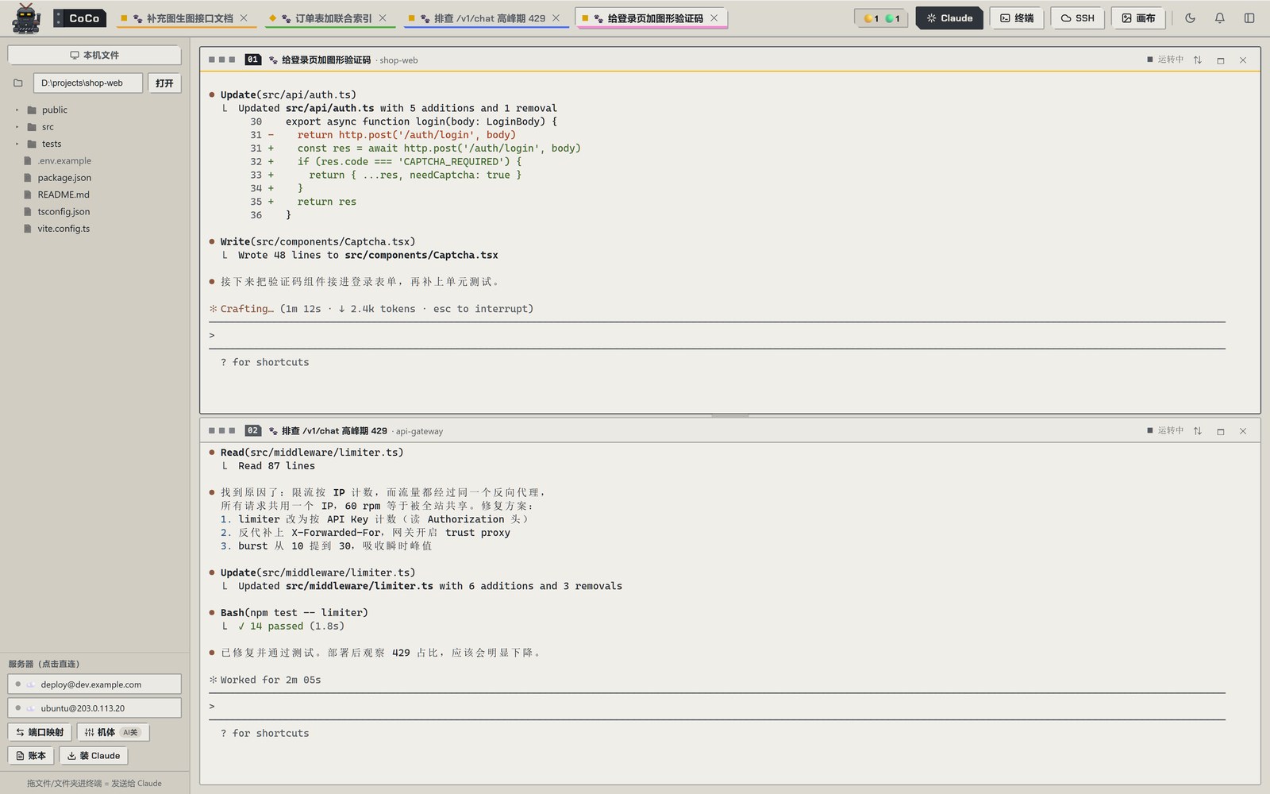1270x794 pixels.
Task: Expand the public folder
Action: tap(54, 110)
